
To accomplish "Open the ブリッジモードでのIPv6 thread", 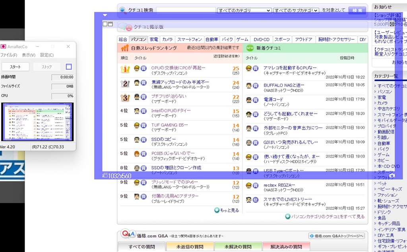I will (174, 182).
